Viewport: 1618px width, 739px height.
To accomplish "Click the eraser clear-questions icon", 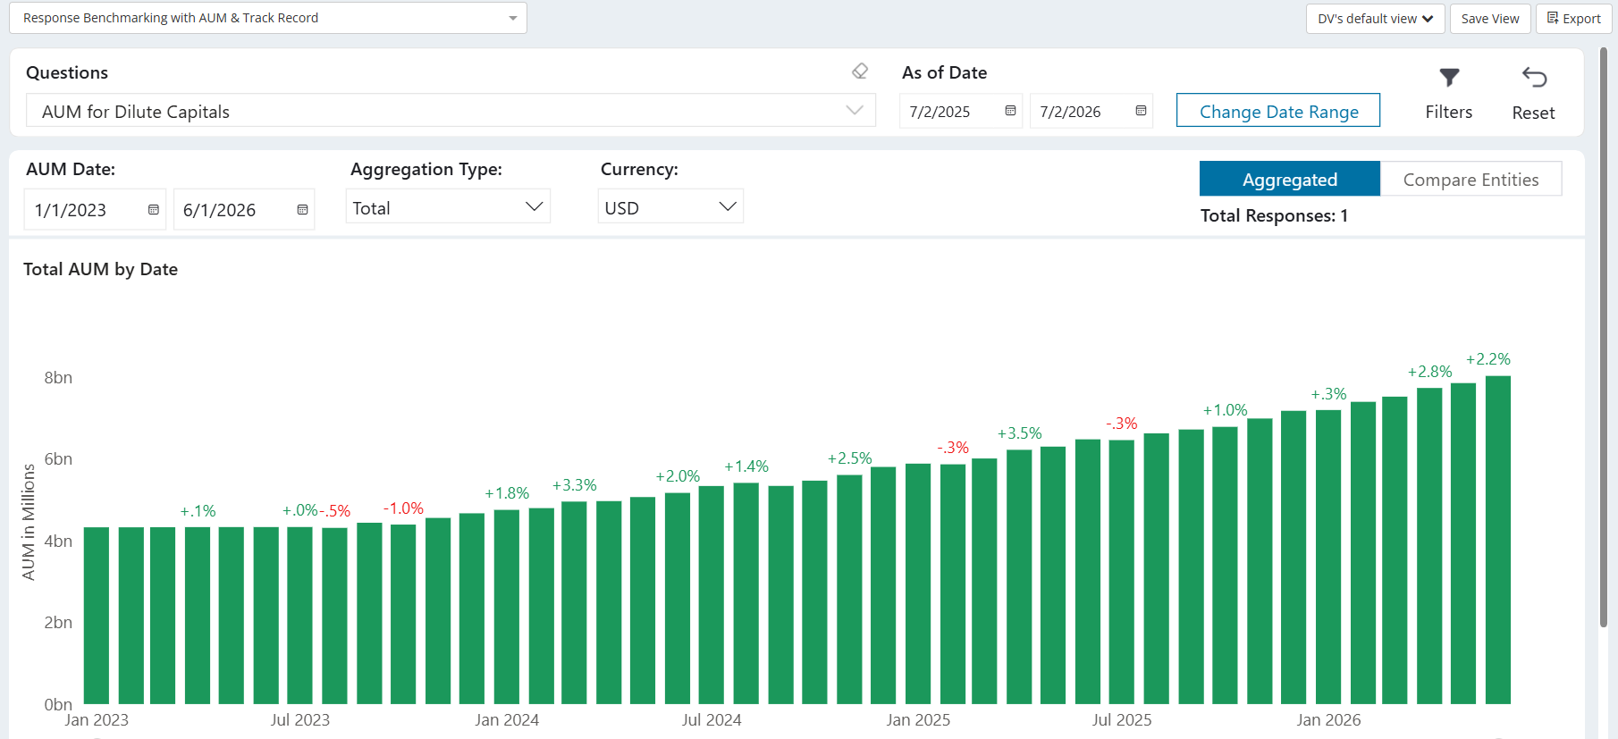I will point(860,71).
